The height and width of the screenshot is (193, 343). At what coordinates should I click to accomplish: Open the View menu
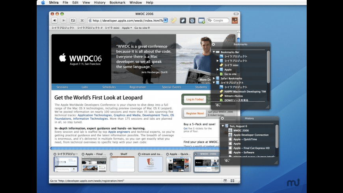[86, 2]
